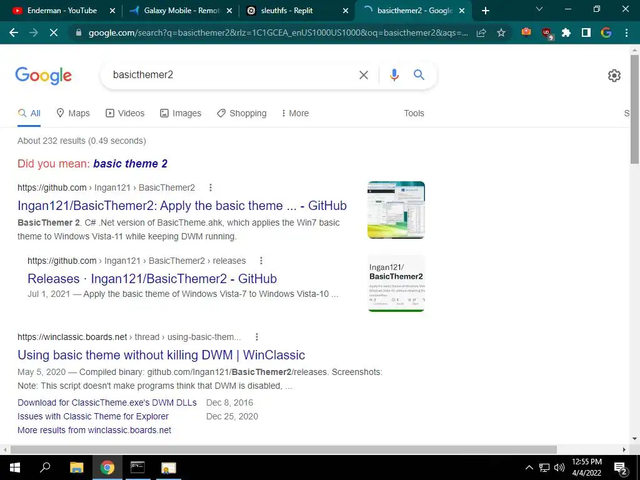The width and height of the screenshot is (640, 480).
Task: Switch to sleuthfs - Replit tab
Action: [296, 11]
